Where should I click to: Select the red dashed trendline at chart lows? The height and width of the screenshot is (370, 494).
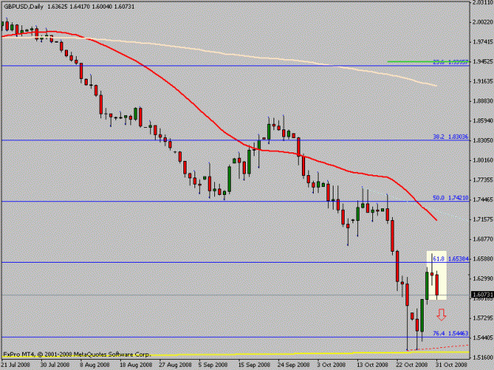point(438,348)
